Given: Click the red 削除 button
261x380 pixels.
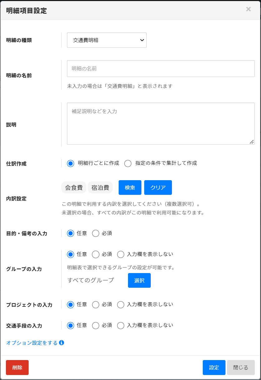Looking at the screenshot, I should (17, 368).
